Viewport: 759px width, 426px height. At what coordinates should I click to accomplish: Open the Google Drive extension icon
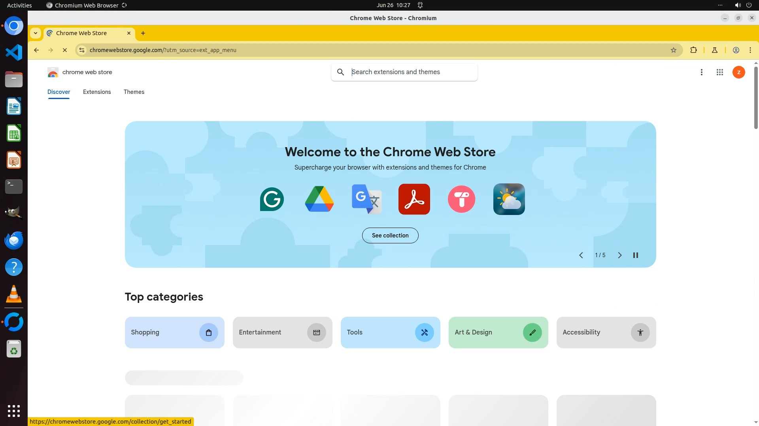tap(319, 199)
